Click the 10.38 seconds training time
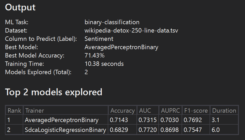Screen dimensions: 245x140 coord(104,64)
